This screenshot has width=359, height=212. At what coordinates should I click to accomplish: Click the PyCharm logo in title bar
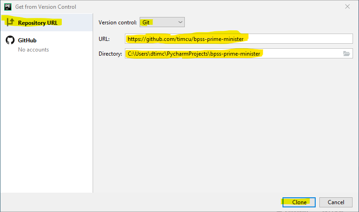pyautogui.click(x=8, y=6)
